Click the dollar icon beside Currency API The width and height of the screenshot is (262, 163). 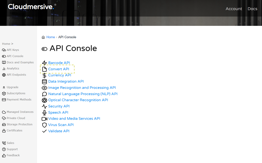44,75
